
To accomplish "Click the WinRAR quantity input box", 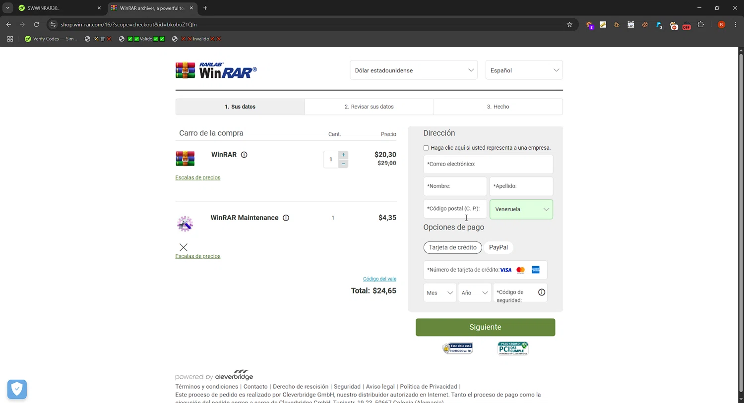I will click(x=331, y=159).
